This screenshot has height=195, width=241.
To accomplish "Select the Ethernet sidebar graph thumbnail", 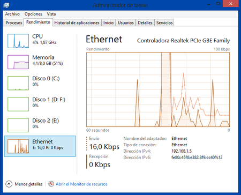I will click(18, 146).
